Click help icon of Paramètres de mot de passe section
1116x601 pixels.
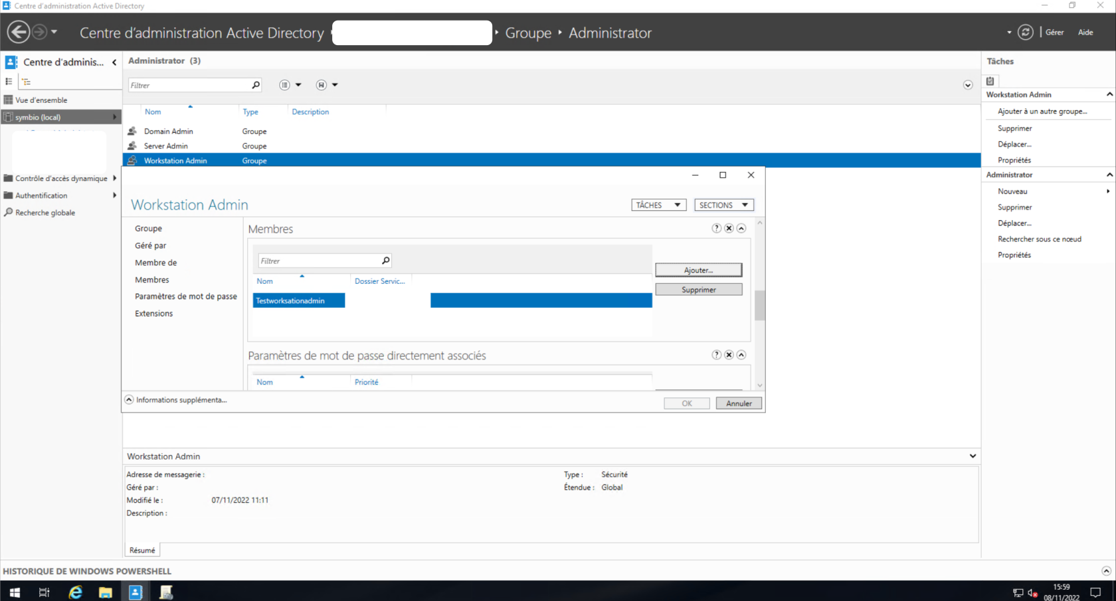coord(716,355)
